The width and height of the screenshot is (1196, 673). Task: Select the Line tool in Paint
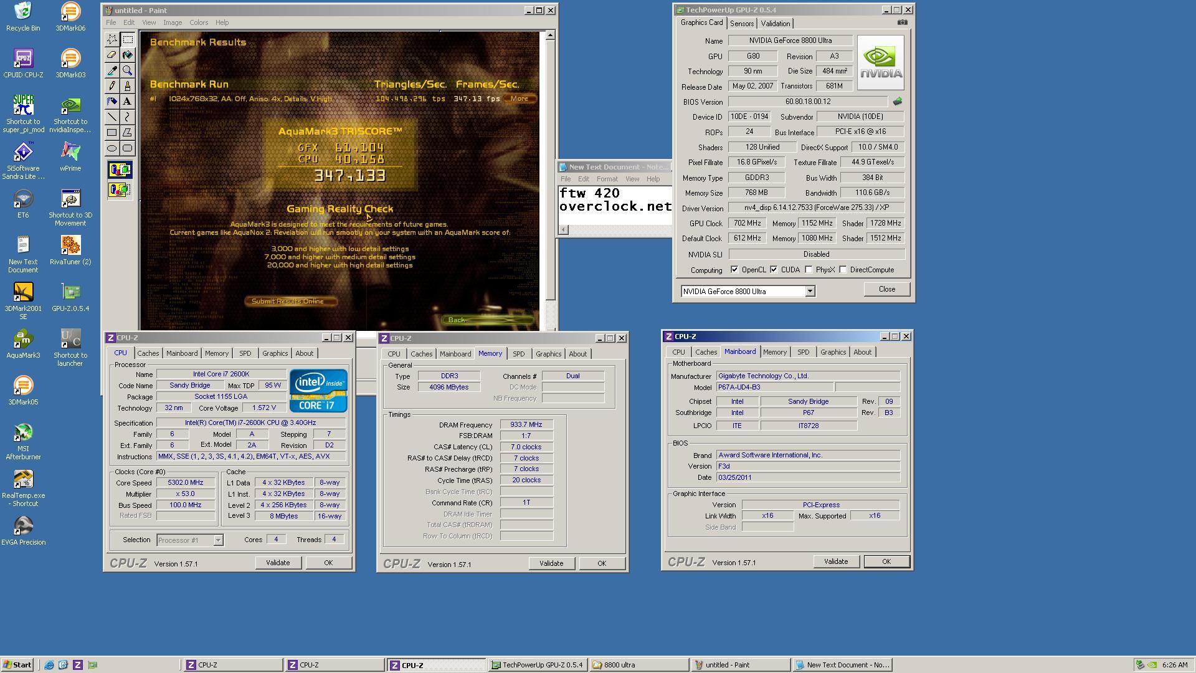(112, 117)
